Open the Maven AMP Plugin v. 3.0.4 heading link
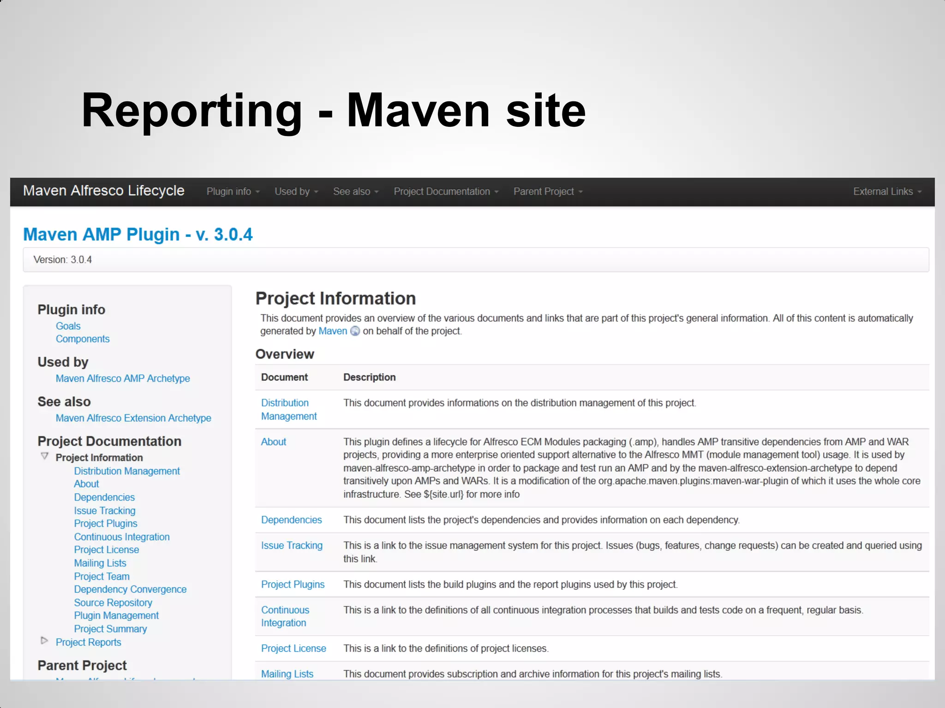Image resolution: width=945 pixels, height=708 pixels. coord(138,234)
